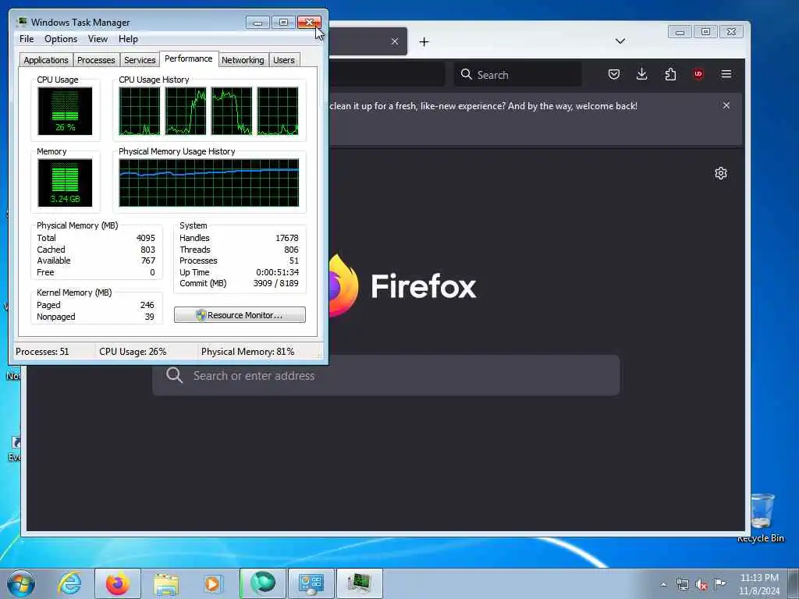The image size is (799, 599).
Task: Select the Performance tab
Action: point(189,58)
